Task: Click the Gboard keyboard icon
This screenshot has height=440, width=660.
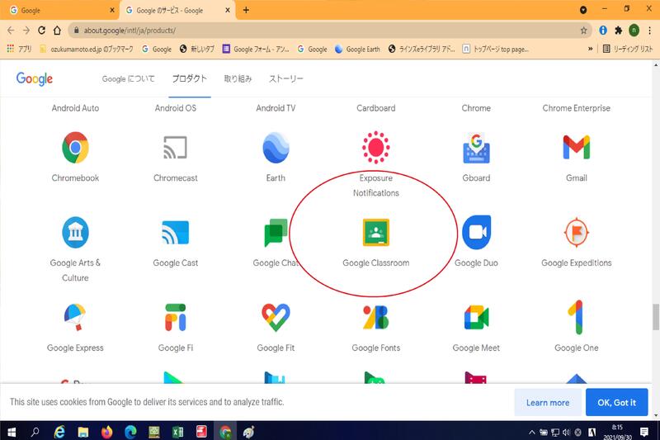Action: pos(476,149)
